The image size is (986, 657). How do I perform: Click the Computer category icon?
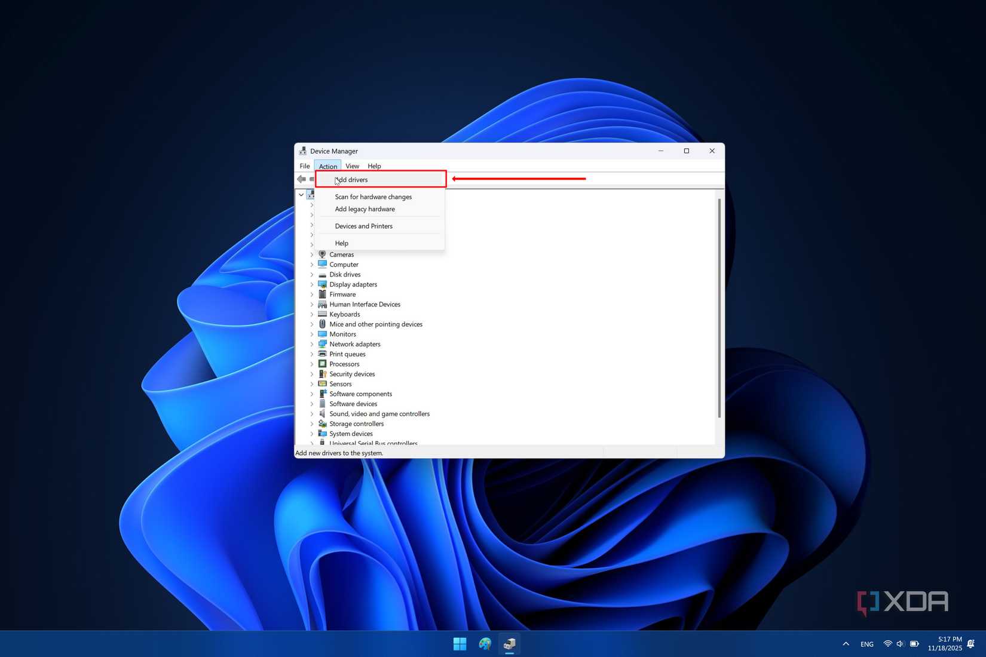[322, 264]
